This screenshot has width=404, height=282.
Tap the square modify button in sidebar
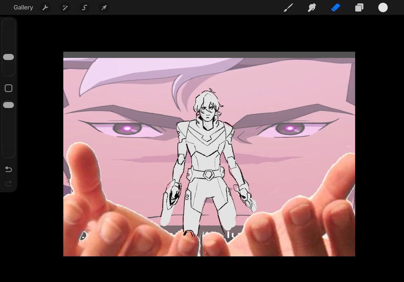(x=8, y=88)
